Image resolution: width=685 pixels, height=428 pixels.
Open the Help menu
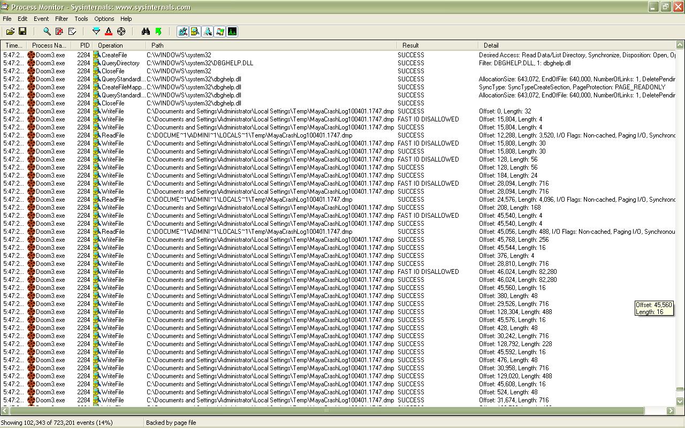126,19
